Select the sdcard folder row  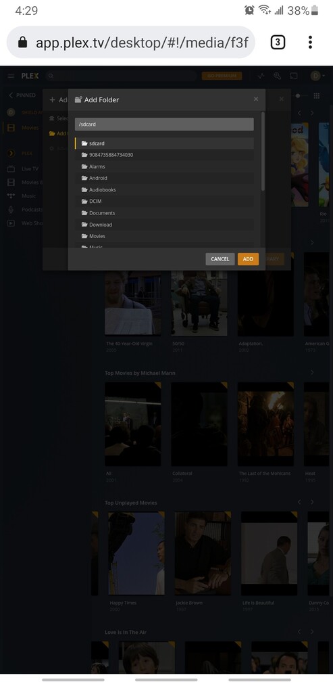(164, 143)
